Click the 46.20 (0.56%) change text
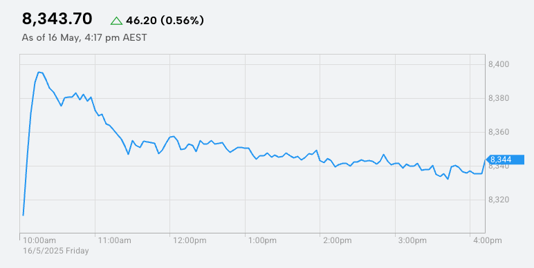 point(165,21)
